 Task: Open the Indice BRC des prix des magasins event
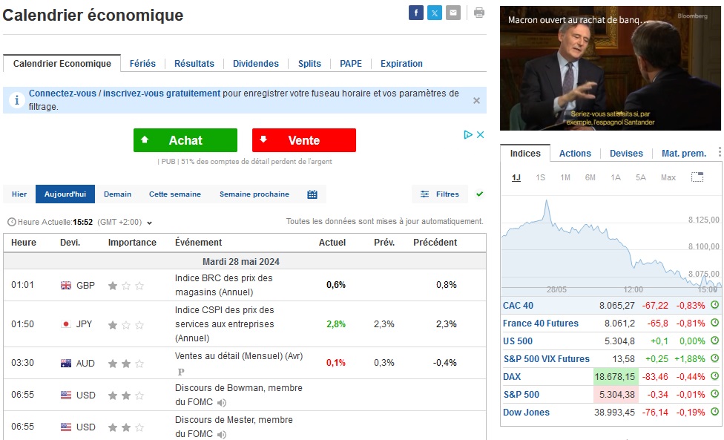[x=223, y=285]
